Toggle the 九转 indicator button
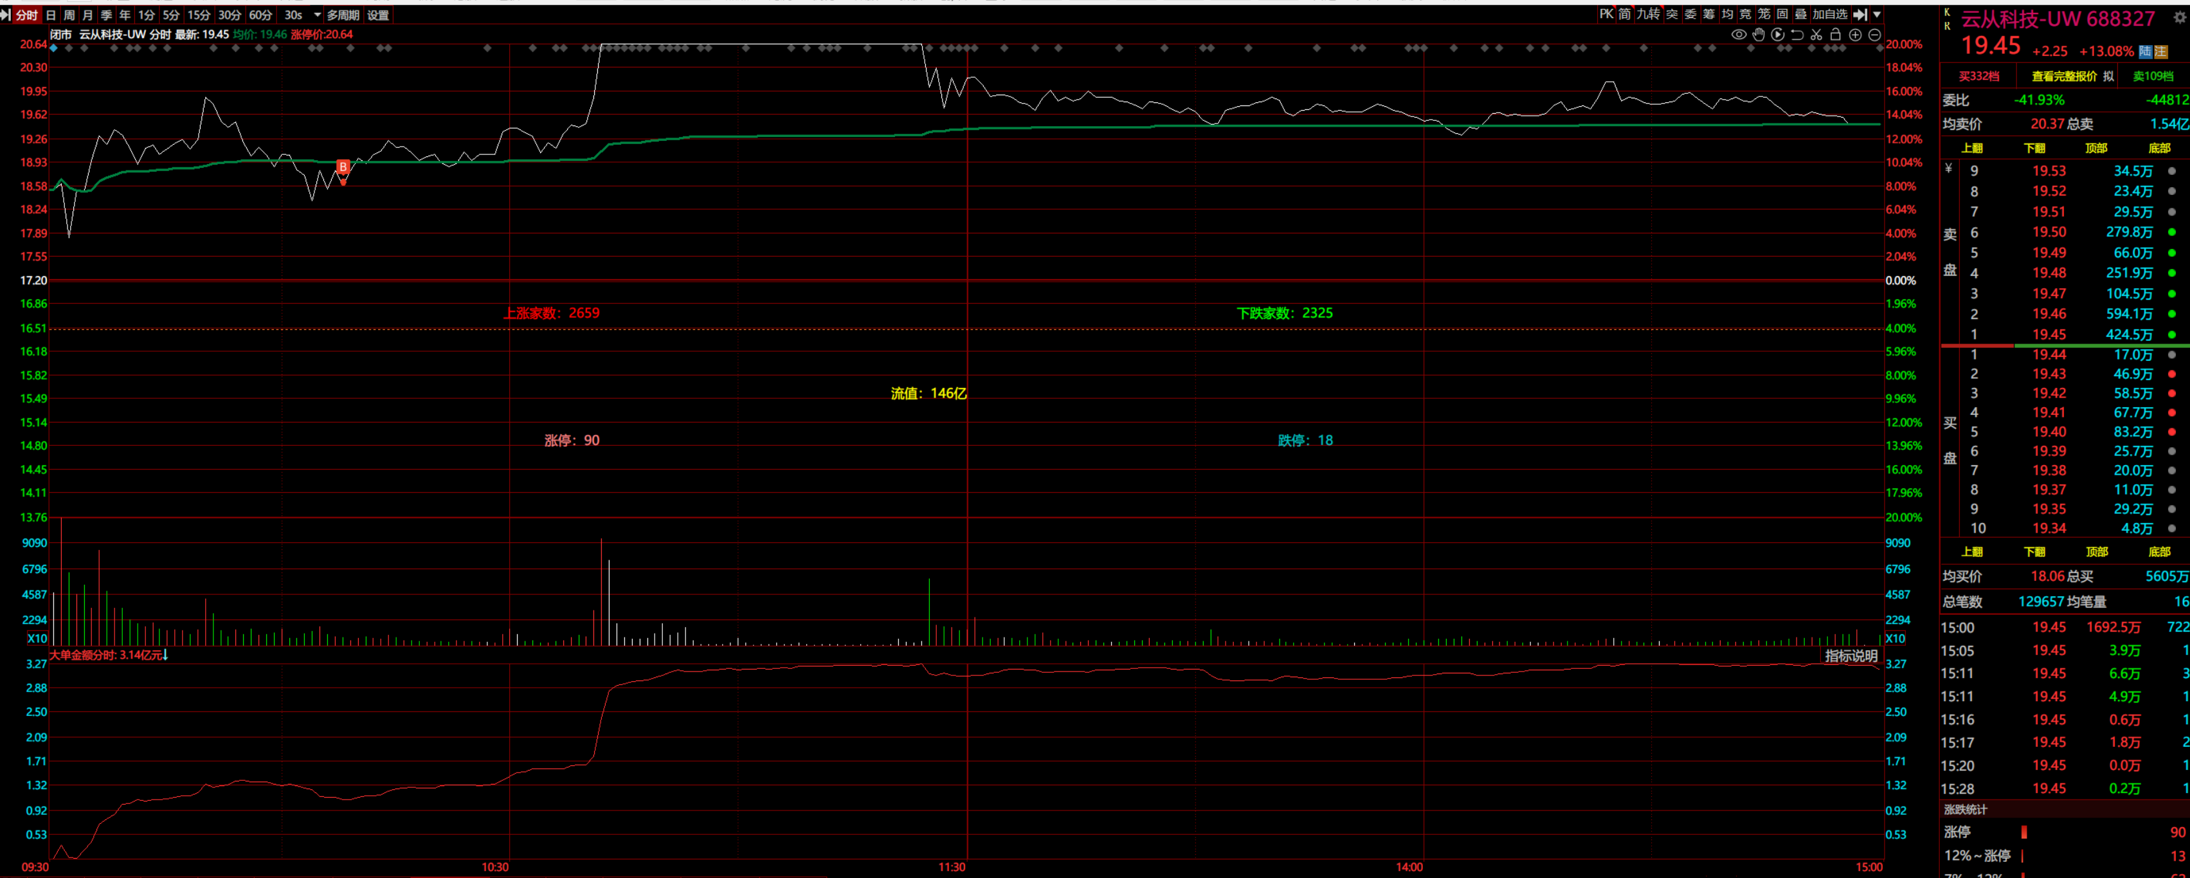Viewport: 2190px width, 878px height. (1647, 14)
